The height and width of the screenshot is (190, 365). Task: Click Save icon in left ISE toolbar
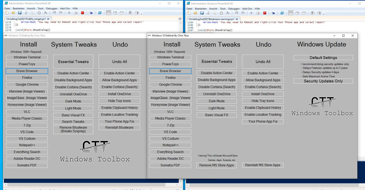coord(20,13)
